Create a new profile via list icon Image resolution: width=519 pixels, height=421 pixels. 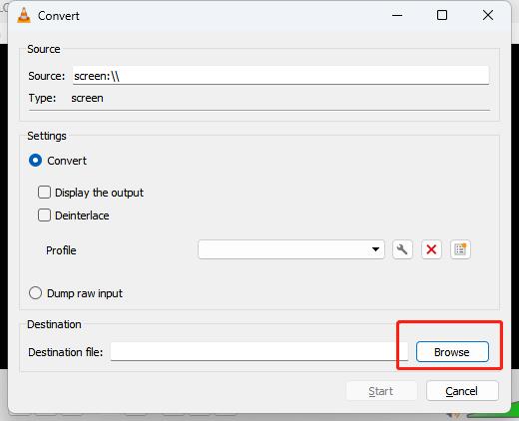pyautogui.click(x=460, y=249)
